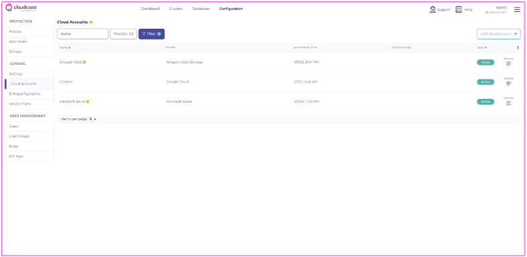Click the green count badge on Filter
This screenshot has width=527, height=257.
coord(159,34)
